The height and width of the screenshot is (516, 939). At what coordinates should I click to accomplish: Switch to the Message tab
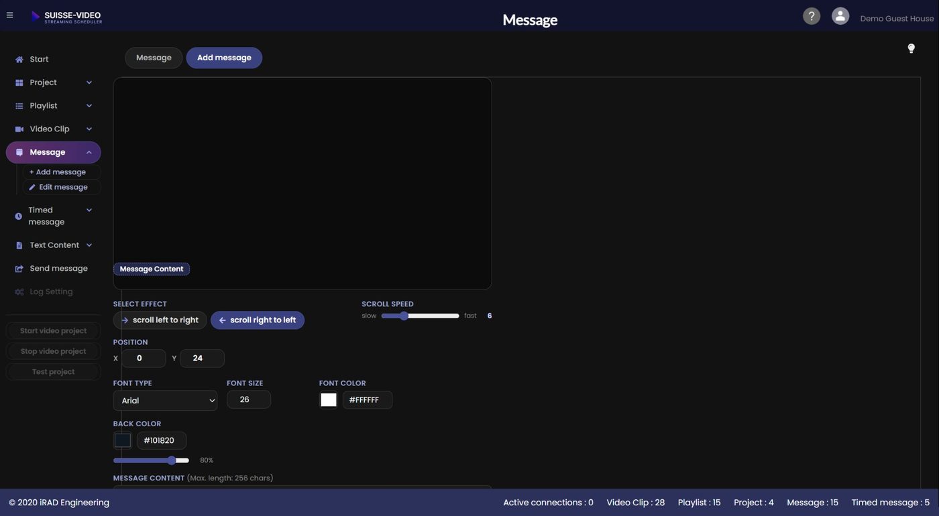coord(154,58)
